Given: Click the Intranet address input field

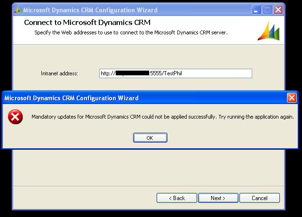Looking at the screenshot, I should [x=175, y=73].
